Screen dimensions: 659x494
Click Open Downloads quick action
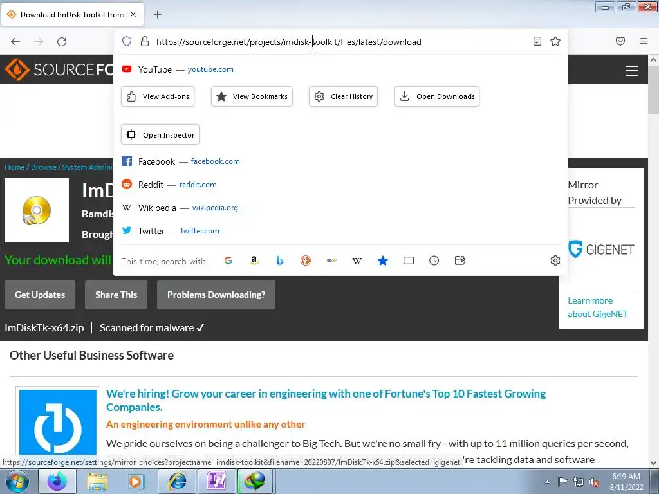[x=437, y=96]
